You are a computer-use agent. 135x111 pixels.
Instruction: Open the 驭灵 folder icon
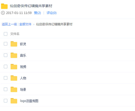(x=14, y=44)
